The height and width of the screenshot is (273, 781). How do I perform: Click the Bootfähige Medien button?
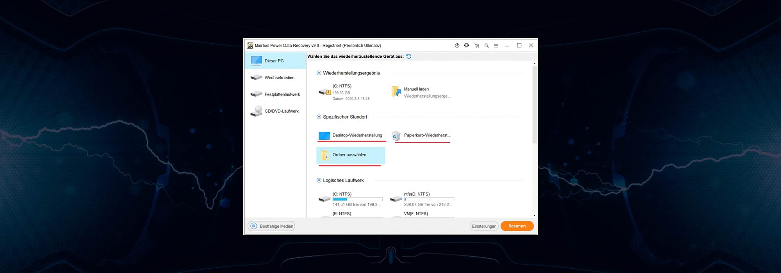271,226
